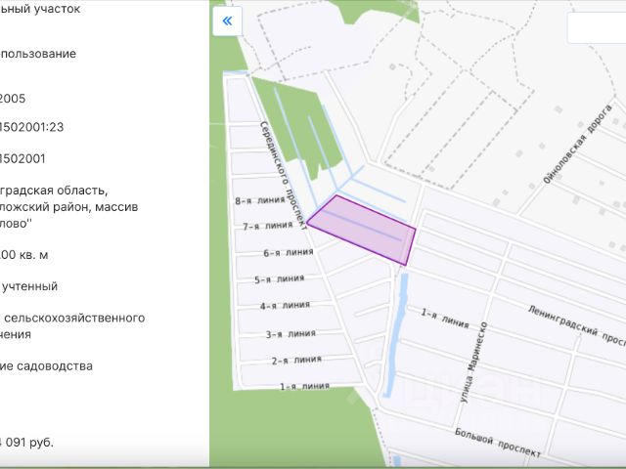Select the purple highlighted land parcel
The height and width of the screenshot is (469, 626).
(x=363, y=231)
